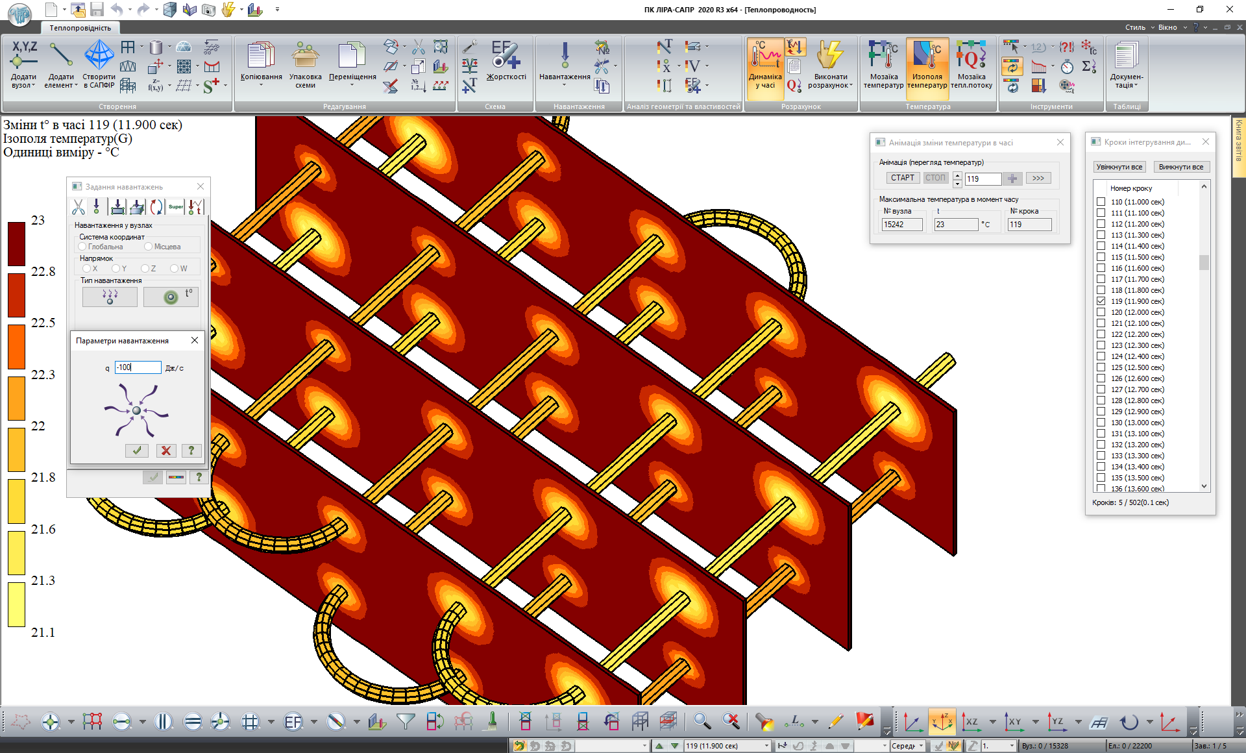Switch to the Теплопровідність ribbon tab
The height and width of the screenshot is (753, 1246).
[x=80, y=28]
